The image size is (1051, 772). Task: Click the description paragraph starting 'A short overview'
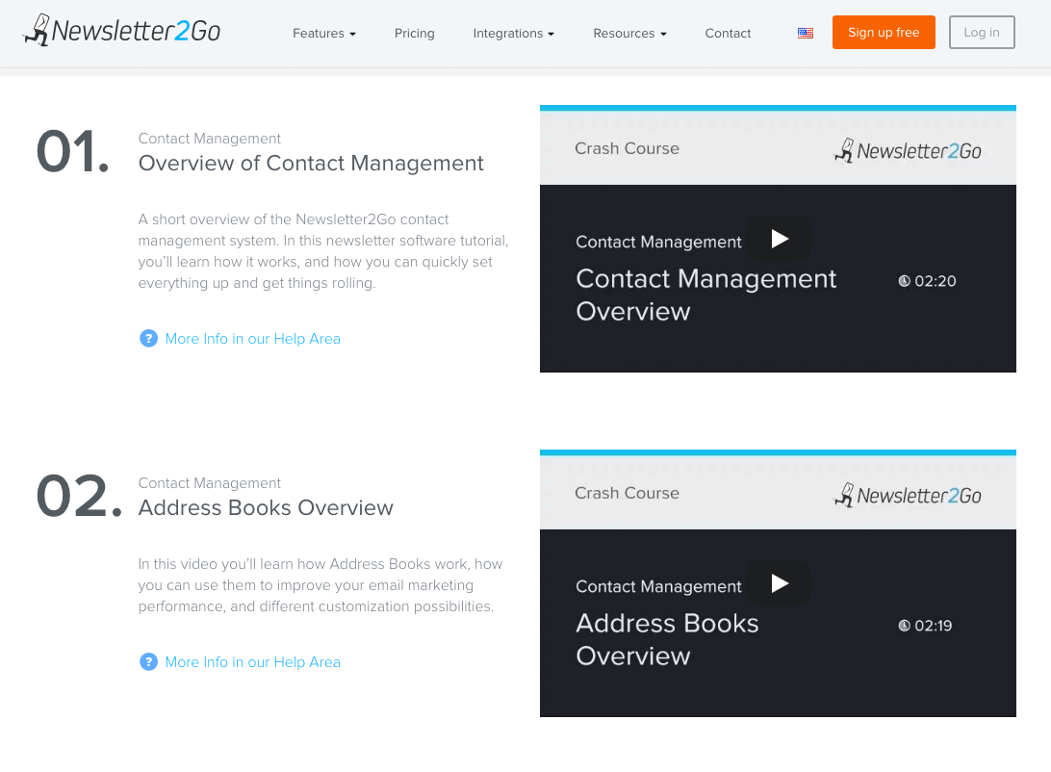click(x=323, y=251)
